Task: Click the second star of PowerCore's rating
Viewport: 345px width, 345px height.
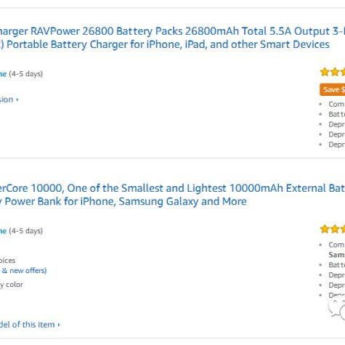Action: coord(335,229)
